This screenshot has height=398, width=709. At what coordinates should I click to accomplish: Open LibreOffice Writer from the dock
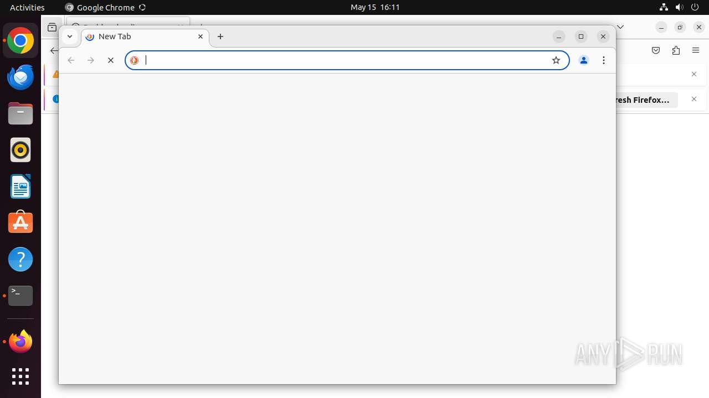20,187
